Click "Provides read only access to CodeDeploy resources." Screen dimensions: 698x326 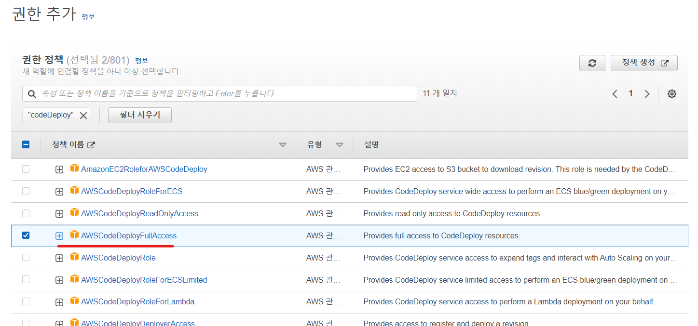click(452, 214)
